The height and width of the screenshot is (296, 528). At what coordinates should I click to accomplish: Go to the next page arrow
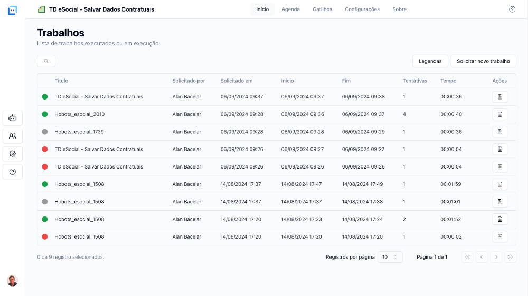496,257
